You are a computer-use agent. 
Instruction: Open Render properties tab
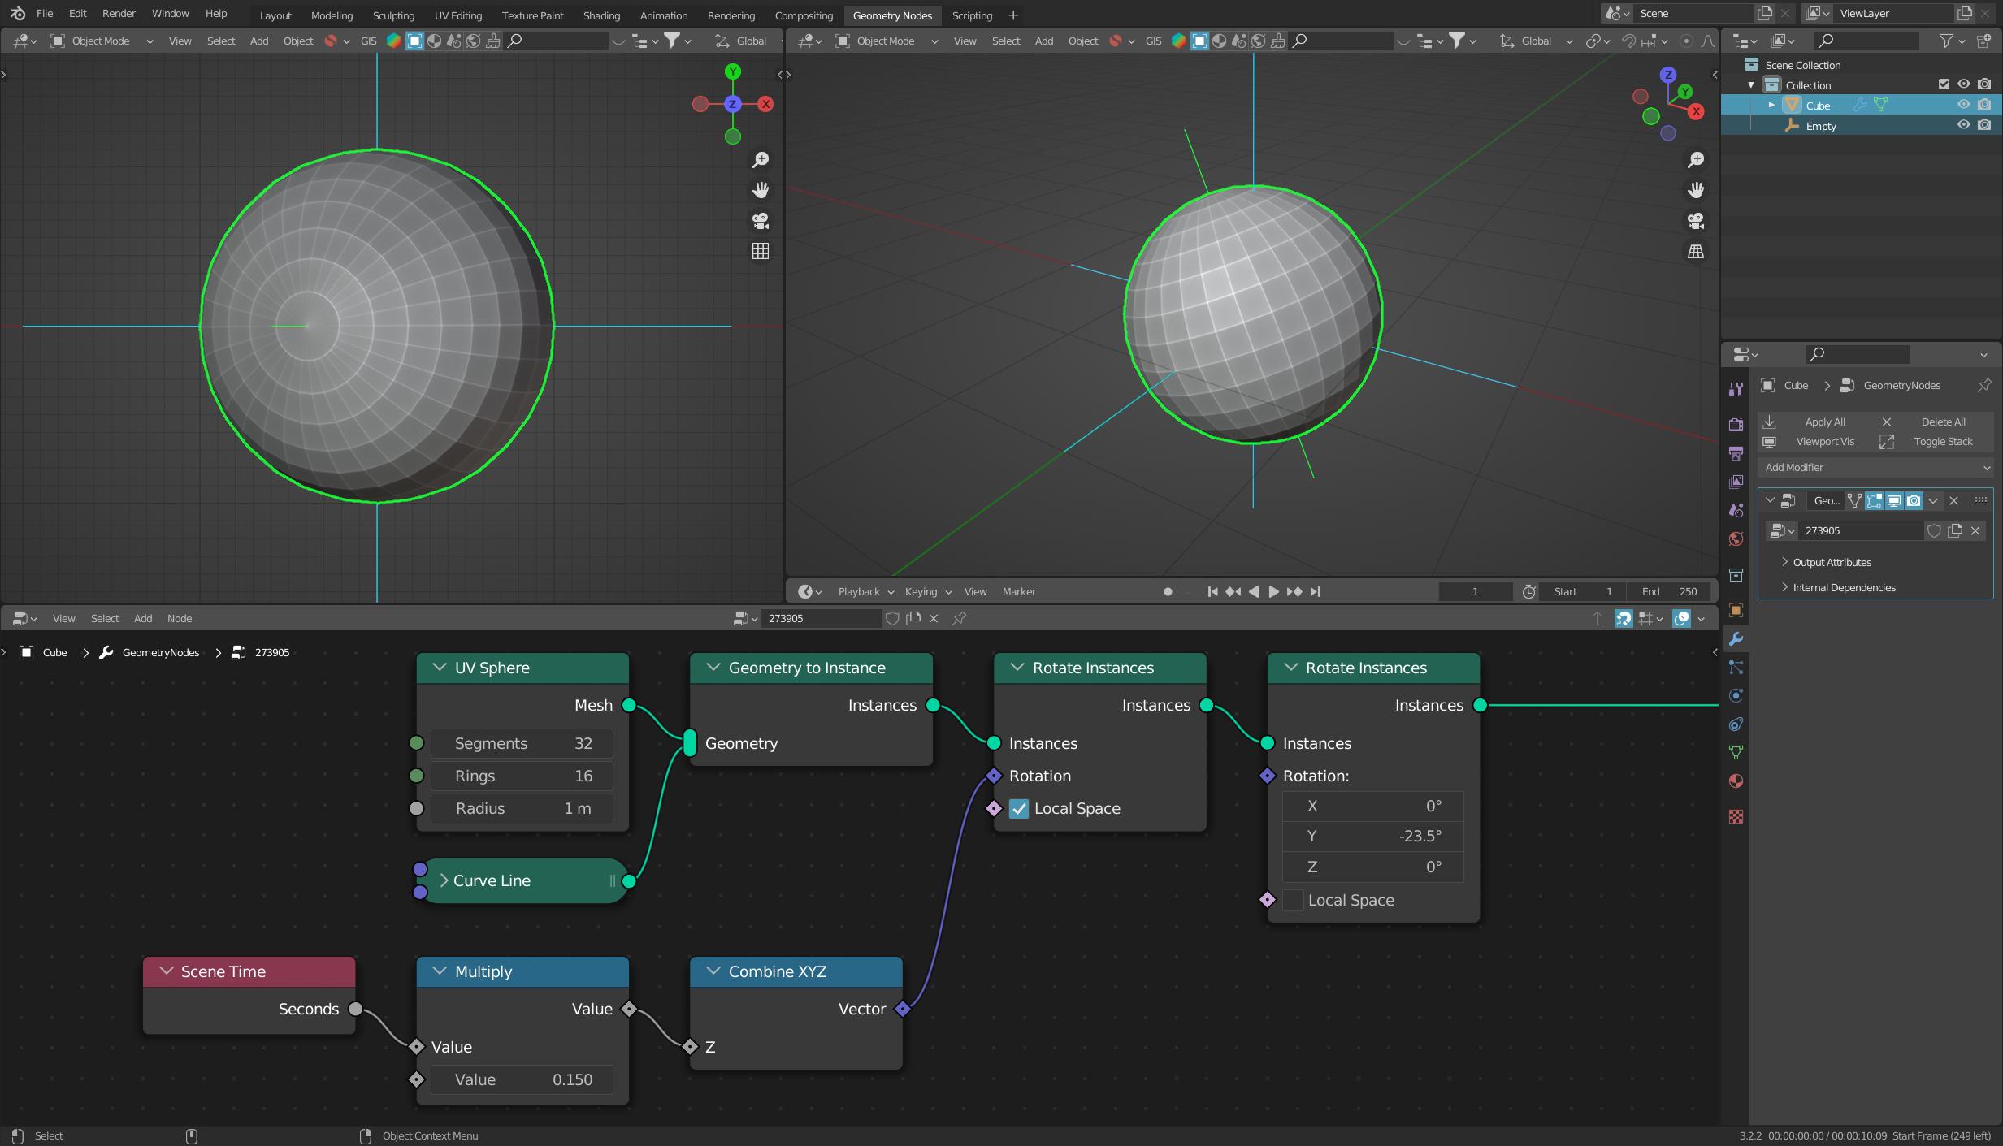click(x=1736, y=424)
